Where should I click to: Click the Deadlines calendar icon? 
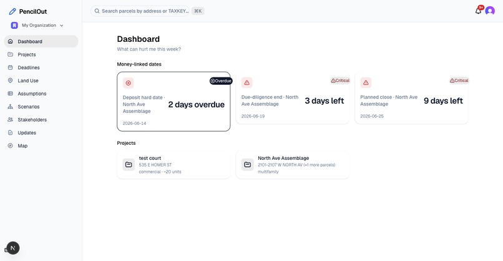coord(10,67)
